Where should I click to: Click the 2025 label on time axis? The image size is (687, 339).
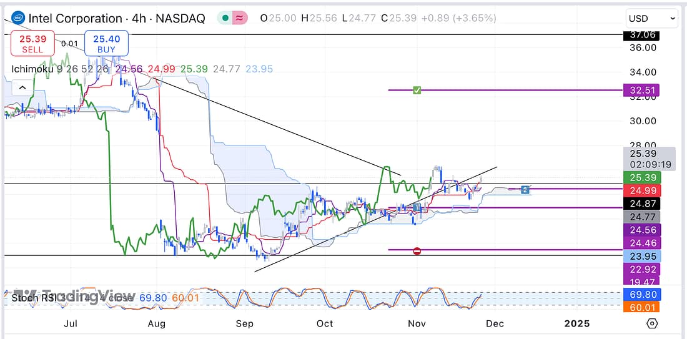tap(576, 323)
